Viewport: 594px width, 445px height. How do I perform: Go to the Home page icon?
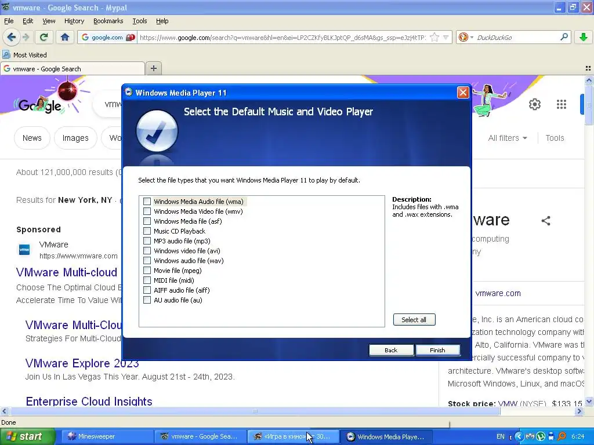65,37
